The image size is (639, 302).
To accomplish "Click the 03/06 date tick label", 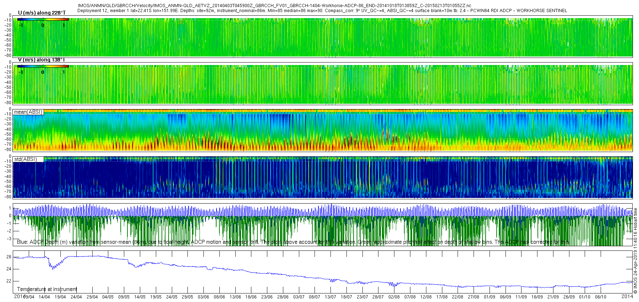I will click(x=203, y=297).
